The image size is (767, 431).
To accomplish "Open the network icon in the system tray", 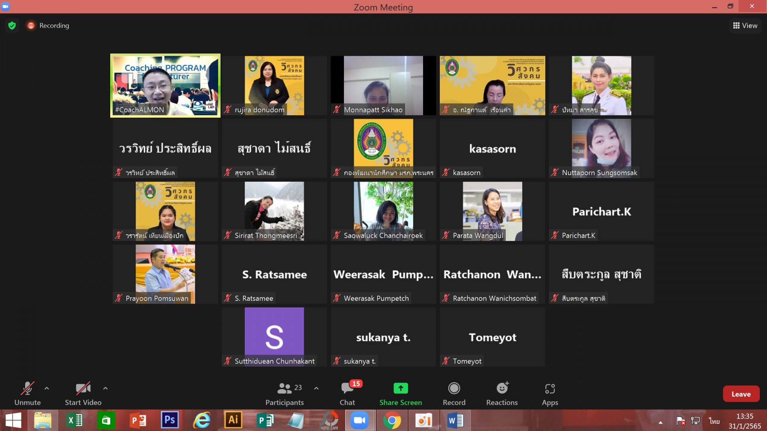I will tap(695, 421).
